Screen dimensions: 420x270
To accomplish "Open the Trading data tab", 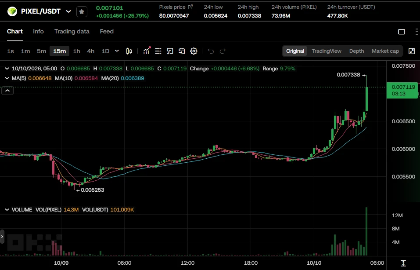I will (72, 31).
